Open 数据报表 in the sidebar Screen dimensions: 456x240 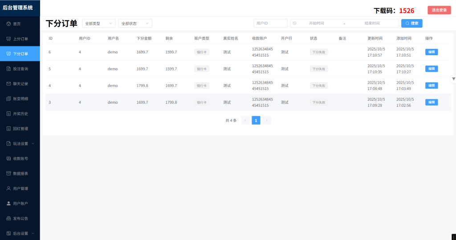tap(20, 173)
